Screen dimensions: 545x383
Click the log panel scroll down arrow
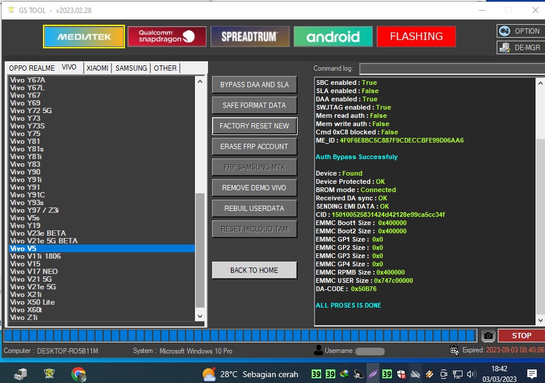click(x=540, y=321)
